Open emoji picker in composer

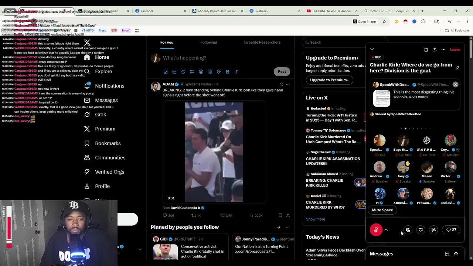click(x=201, y=72)
